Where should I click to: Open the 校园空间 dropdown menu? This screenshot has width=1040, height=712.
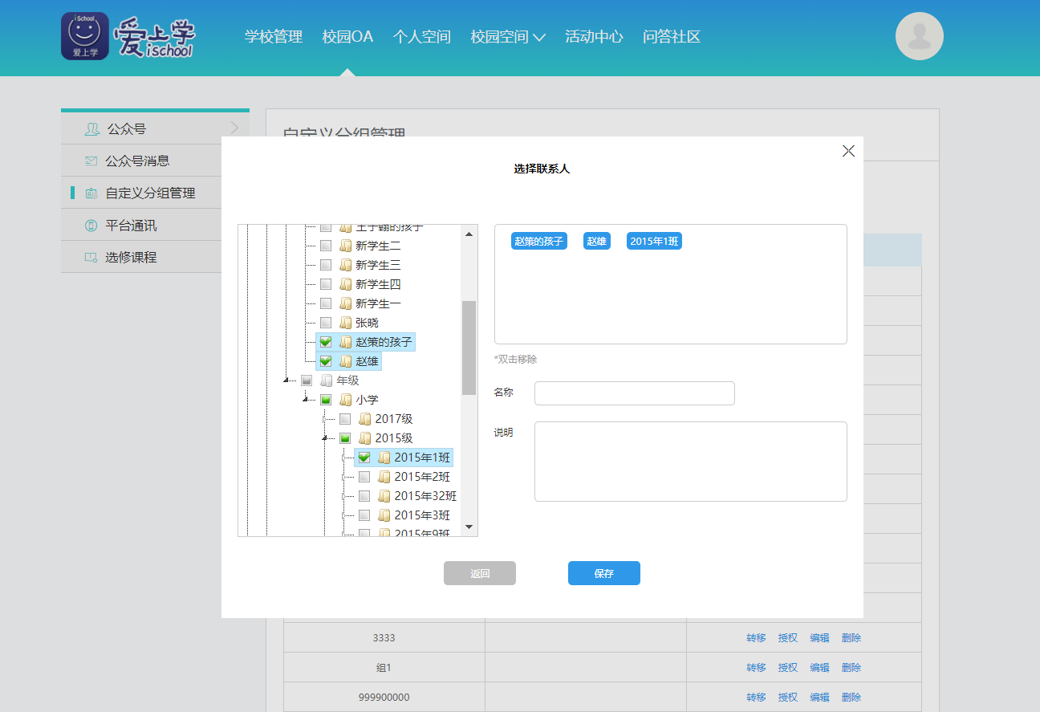pyautogui.click(x=508, y=37)
